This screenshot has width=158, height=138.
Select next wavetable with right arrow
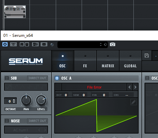point(135,87)
